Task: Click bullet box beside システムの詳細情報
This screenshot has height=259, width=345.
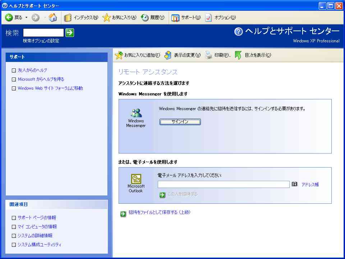Action: [14, 236]
